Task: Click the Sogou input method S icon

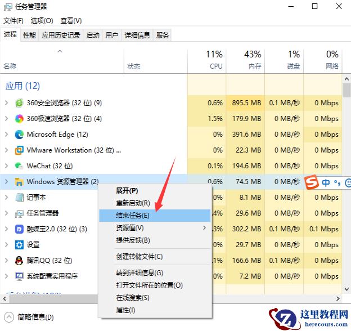Action: 312,182
